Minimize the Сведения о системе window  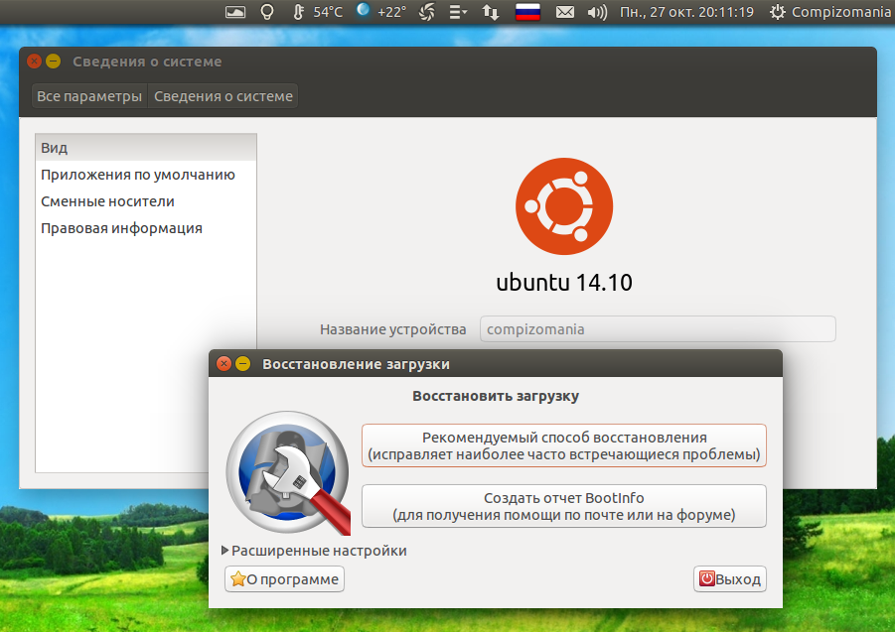tap(53, 61)
